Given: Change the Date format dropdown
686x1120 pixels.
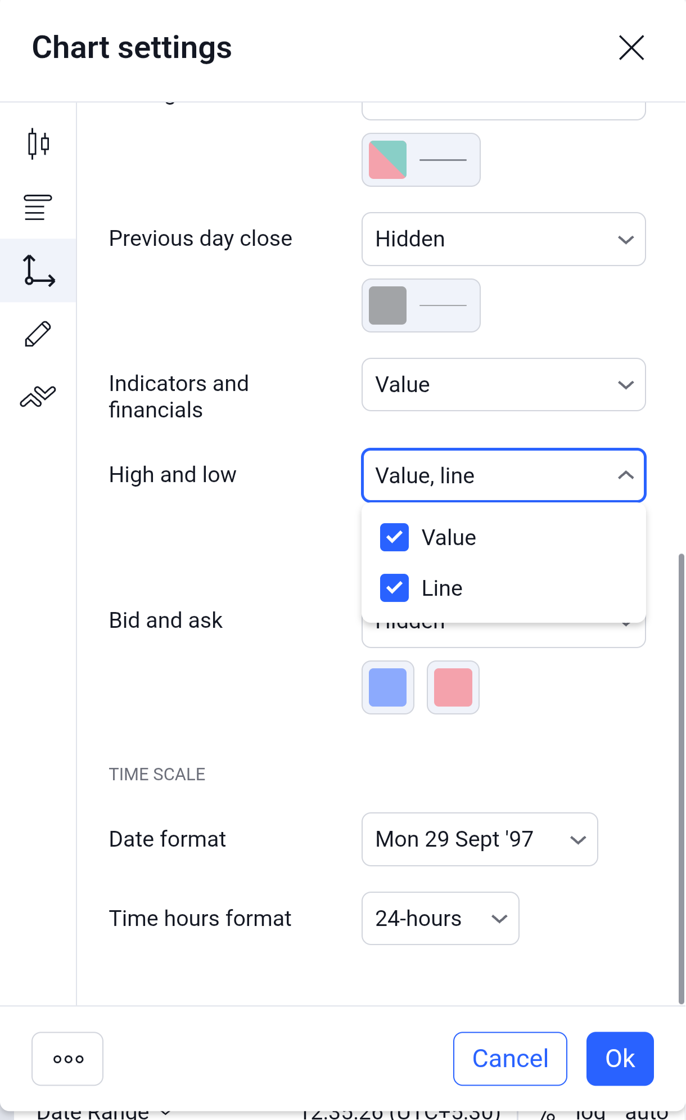Looking at the screenshot, I should 479,839.
